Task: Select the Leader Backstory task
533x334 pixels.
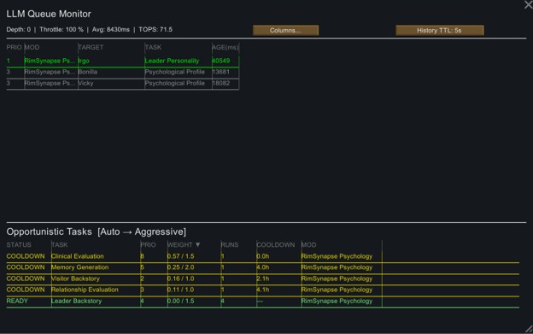Action: [77, 301]
